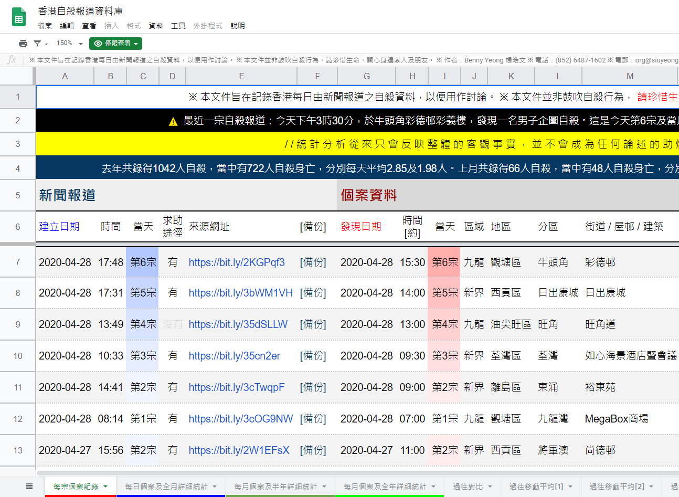Open link https://bit.ly/35dSLLW
This screenshot has height=497, width=679.
click(x=238, y=324)
